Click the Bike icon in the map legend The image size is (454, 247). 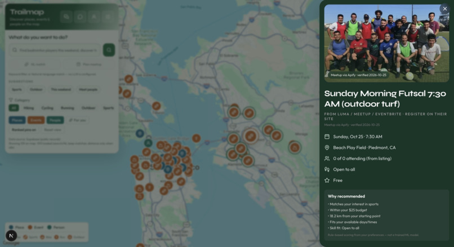(x=42, y=237)
